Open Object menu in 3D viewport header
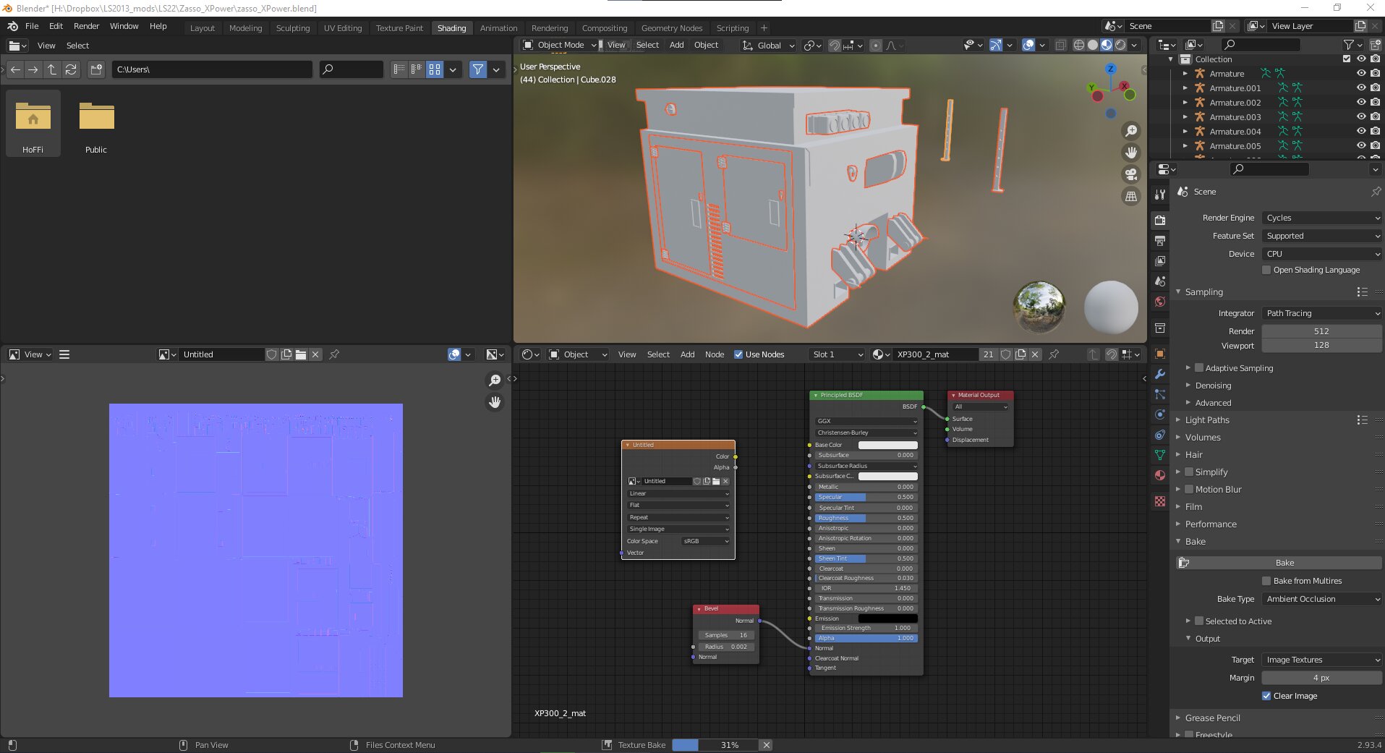This screenshot has height=753, width=1385. tap(706, 45)
